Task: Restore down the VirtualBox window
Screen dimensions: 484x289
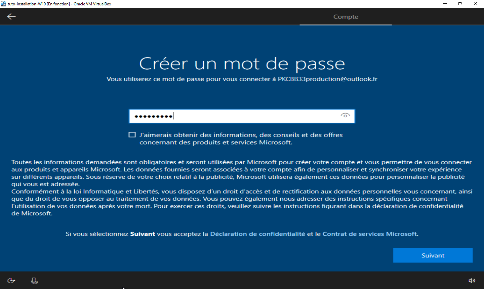Action: click(460, 4)
